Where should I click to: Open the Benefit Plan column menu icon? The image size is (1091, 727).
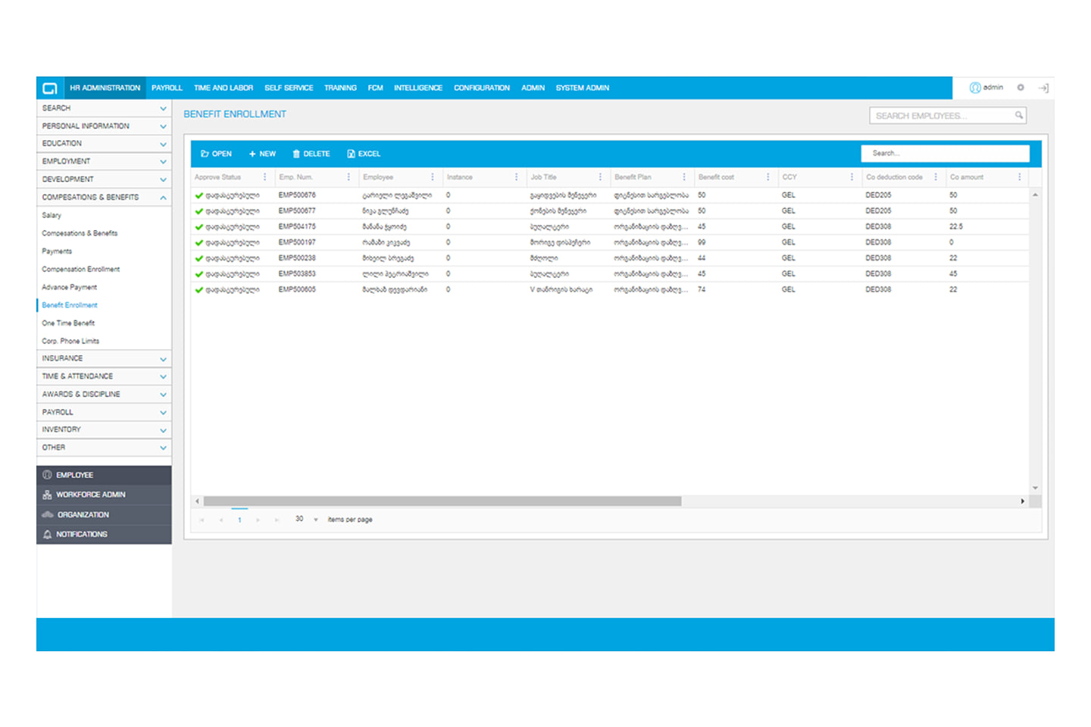tap(684, 177)
